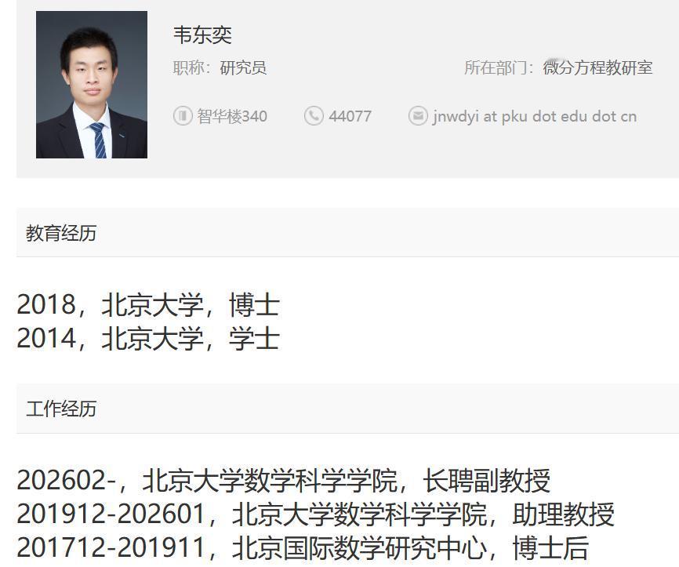Select the 201712-201911 博士后 entry
The width and height of the screenshot is (679, 567).
(303, 547)
